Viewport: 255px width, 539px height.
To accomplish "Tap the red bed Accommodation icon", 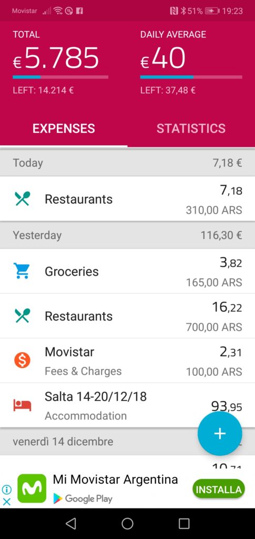I will point(22,405).
